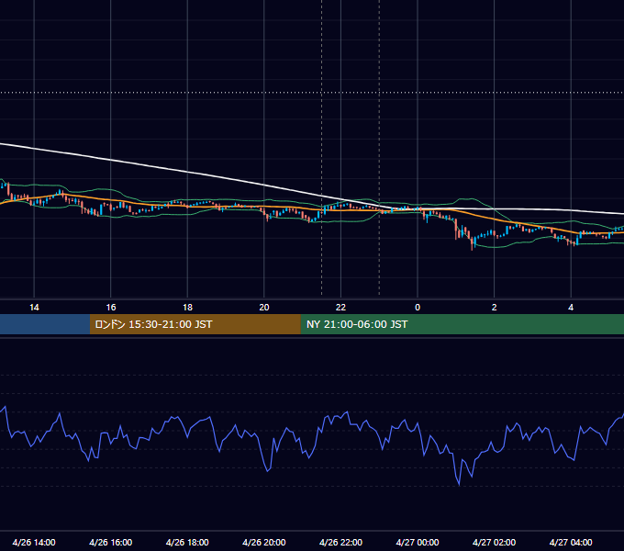This screenshot has height=551, width=624.
Task: Click the 2 hour label on price chart axis
Action: (495, 308)
